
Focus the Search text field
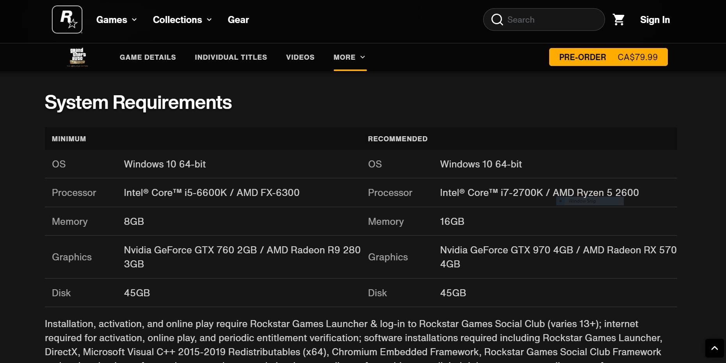point(552,20)
